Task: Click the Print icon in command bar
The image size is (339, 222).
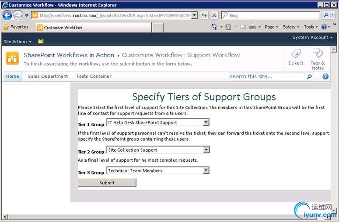Action: tap(252, 27)
